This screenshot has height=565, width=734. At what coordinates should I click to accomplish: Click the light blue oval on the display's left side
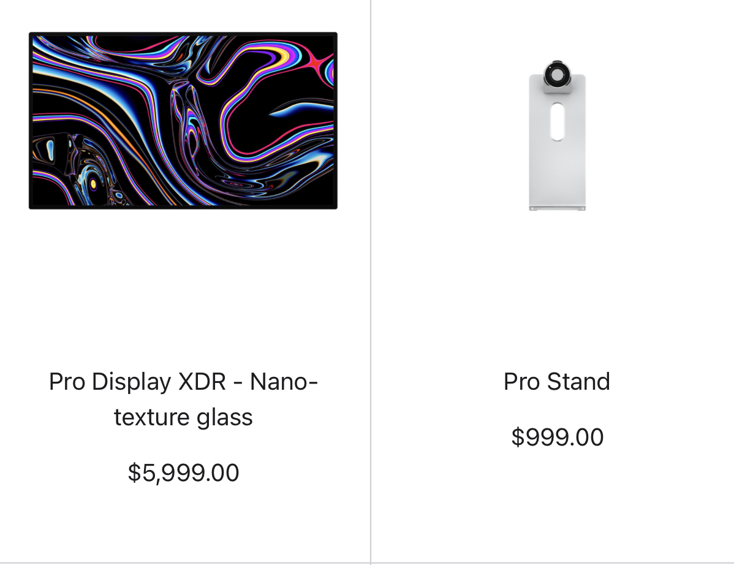coord(50,150)
